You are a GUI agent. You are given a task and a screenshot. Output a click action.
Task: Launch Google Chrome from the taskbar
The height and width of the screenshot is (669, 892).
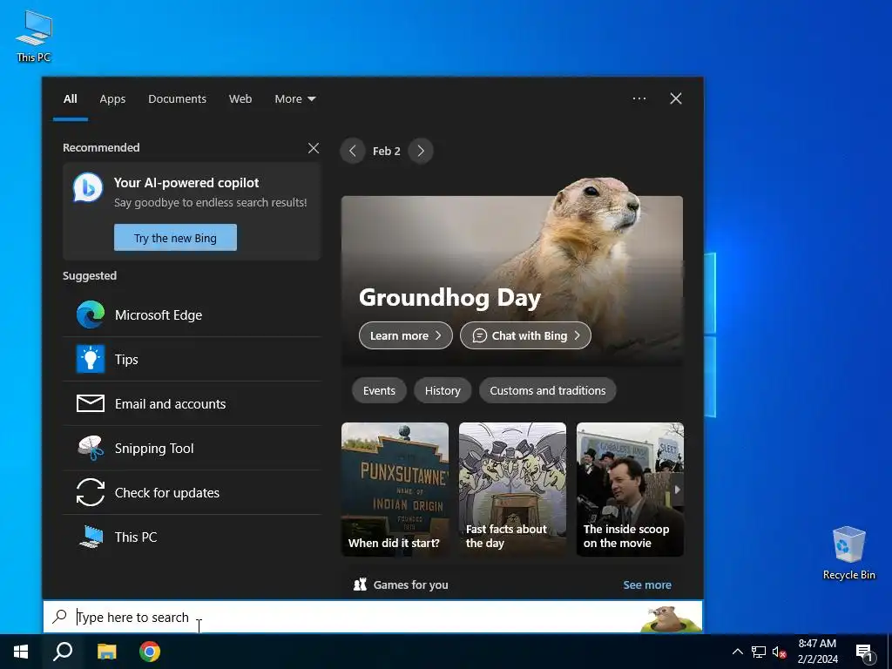tap(150, 652)
